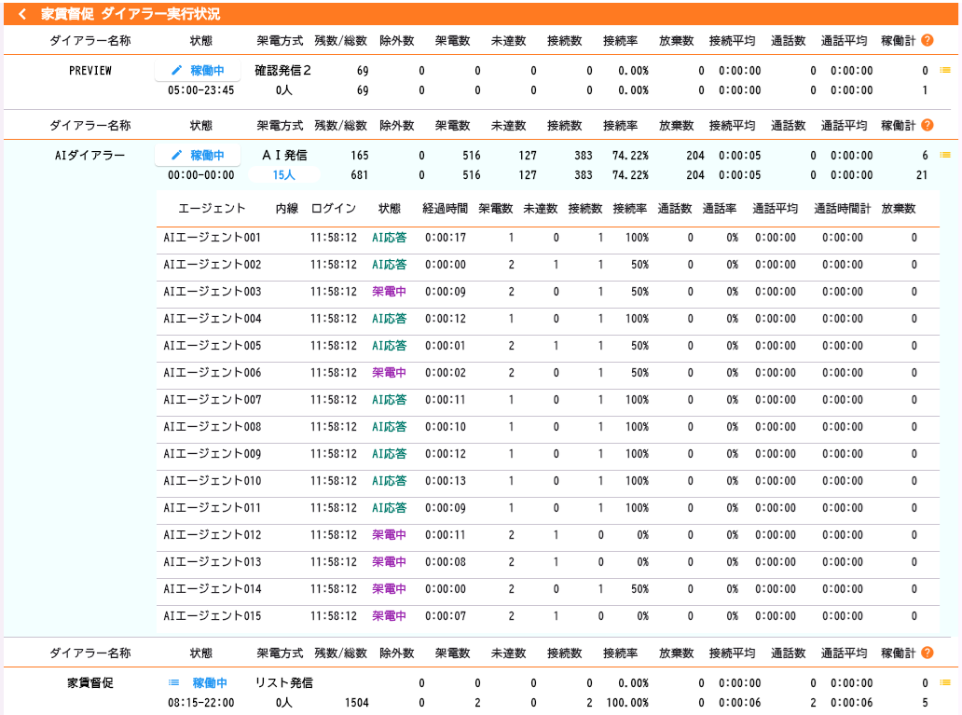This screenshot has height=715, width=962.
Task: Go back using the header chevron arrow
Action: (x=22, y=14)
